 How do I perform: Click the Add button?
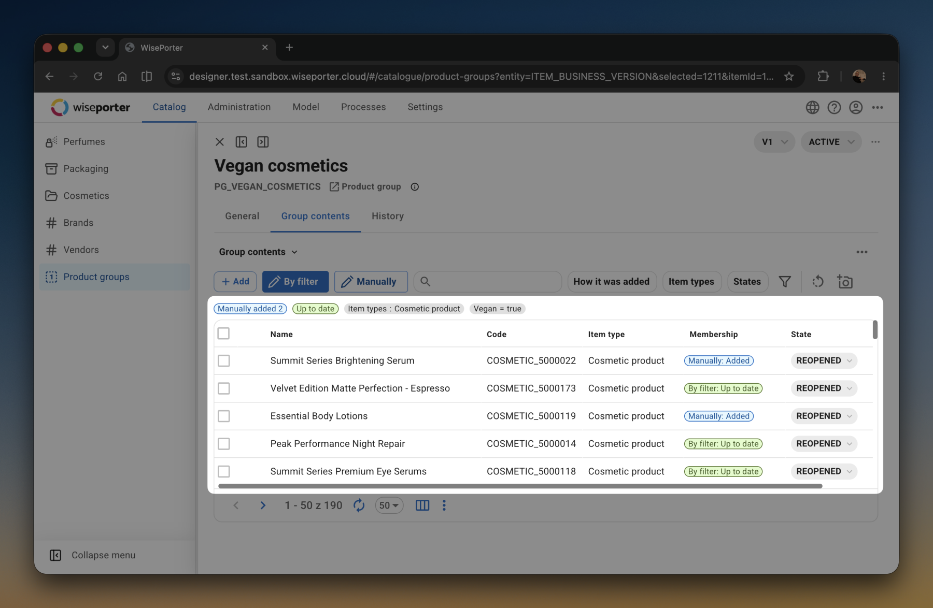(235, 282)
